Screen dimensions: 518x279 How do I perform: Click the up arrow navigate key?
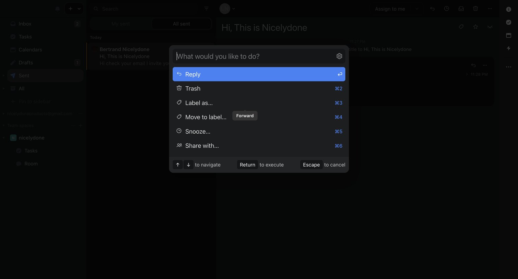pyautogui.click(x=177, y=165)
